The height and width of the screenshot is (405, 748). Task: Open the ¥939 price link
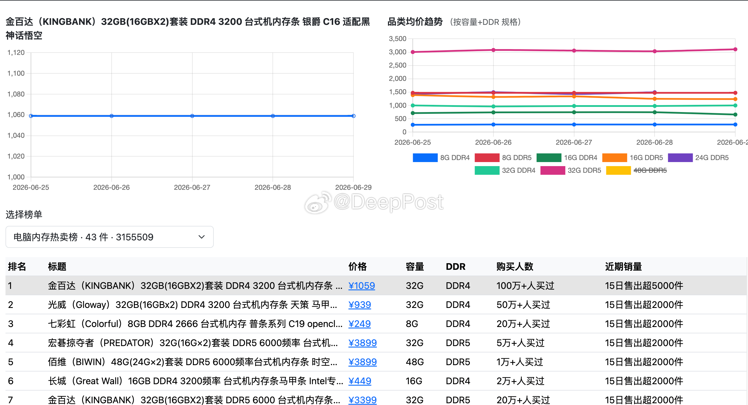pos(360,305)
